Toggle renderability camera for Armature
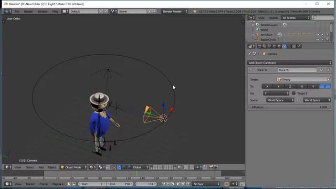Viewport: 336px width, 189px height. (x=328, y=35)
